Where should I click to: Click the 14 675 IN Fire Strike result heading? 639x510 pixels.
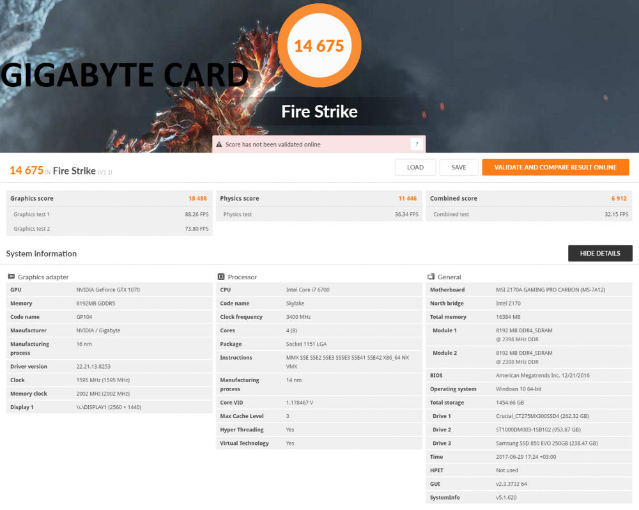61,171
